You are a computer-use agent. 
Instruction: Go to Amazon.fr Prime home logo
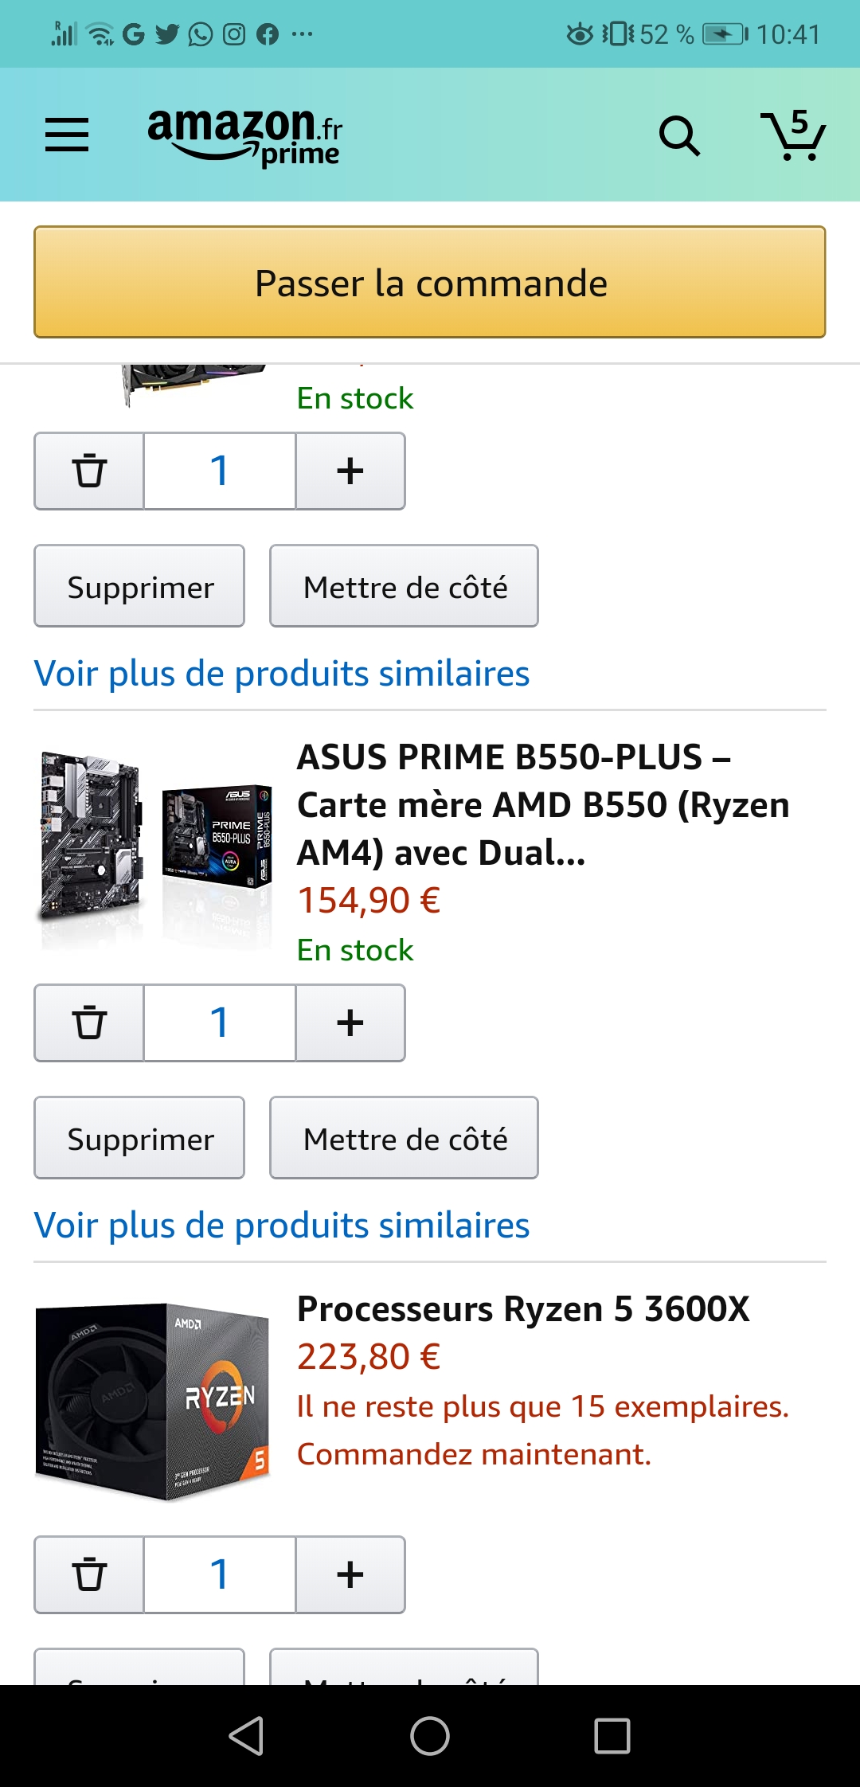click(244, 135)
